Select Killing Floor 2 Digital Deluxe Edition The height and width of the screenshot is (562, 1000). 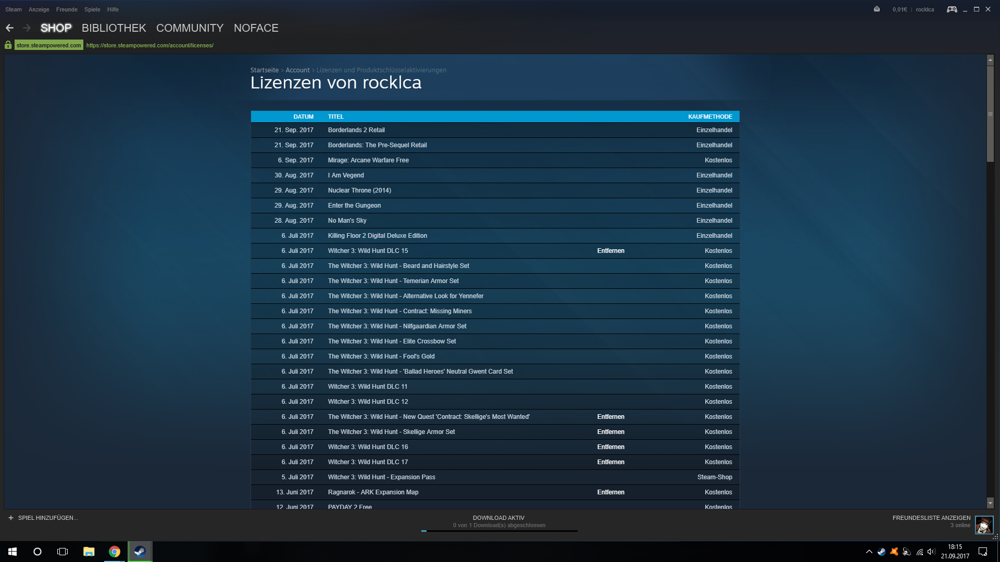point(377,236)
